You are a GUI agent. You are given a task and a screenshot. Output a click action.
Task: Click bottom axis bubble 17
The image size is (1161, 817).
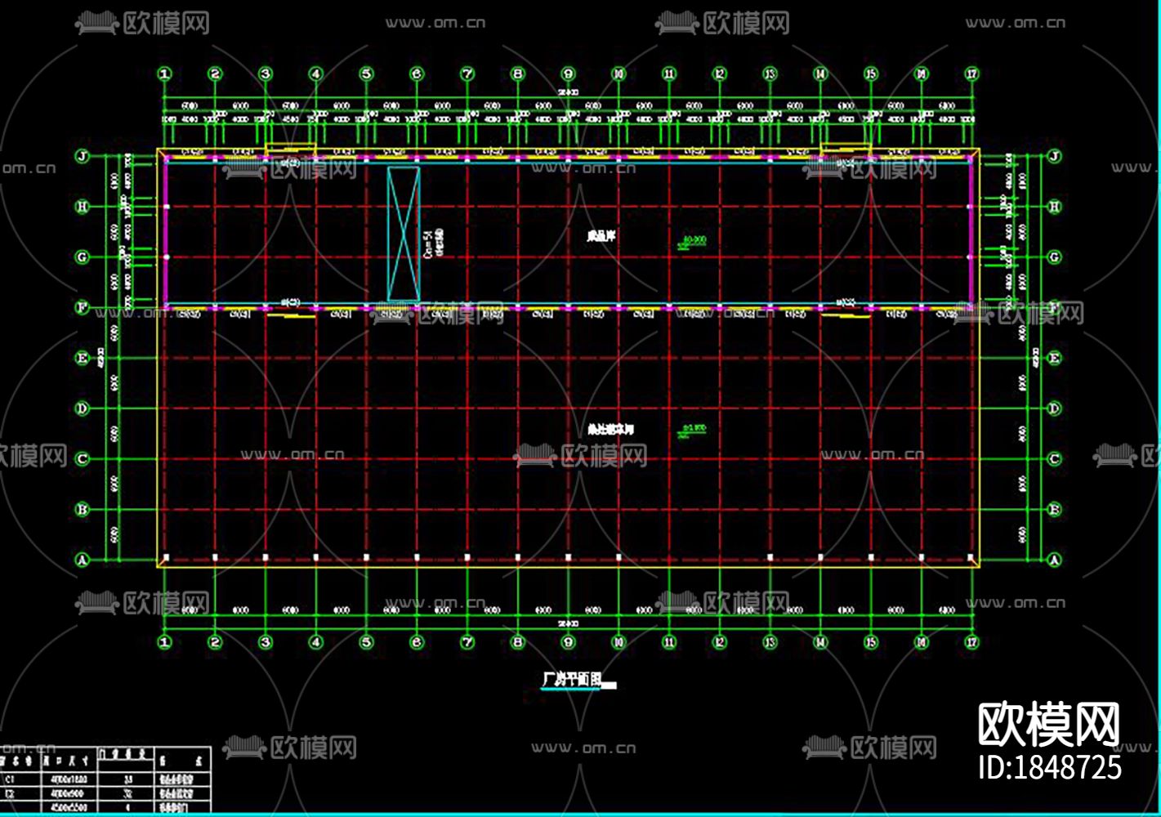(971, 642)
